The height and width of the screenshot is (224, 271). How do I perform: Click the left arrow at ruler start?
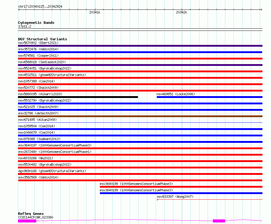tap(19, 9)
